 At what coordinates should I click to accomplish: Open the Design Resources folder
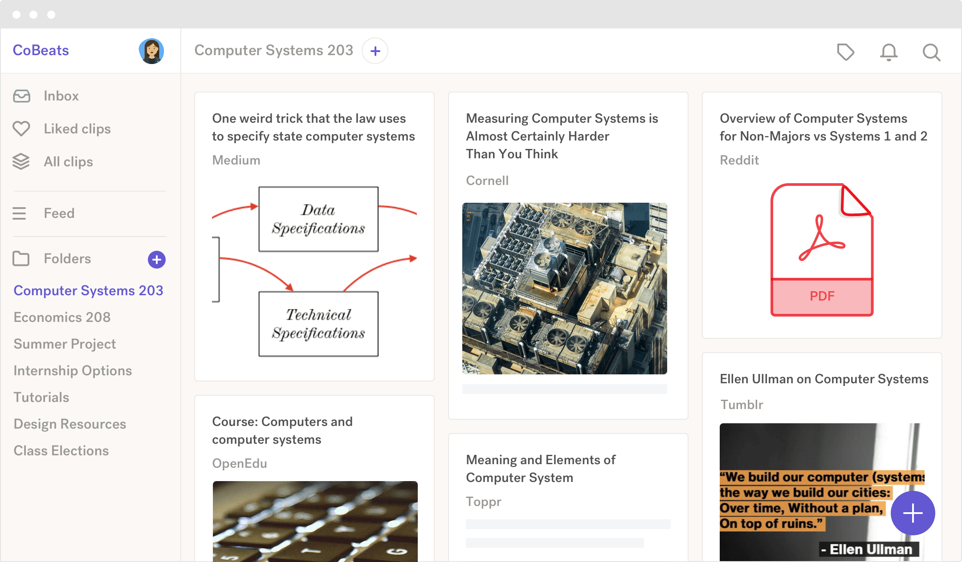click(x=70, y=424)
